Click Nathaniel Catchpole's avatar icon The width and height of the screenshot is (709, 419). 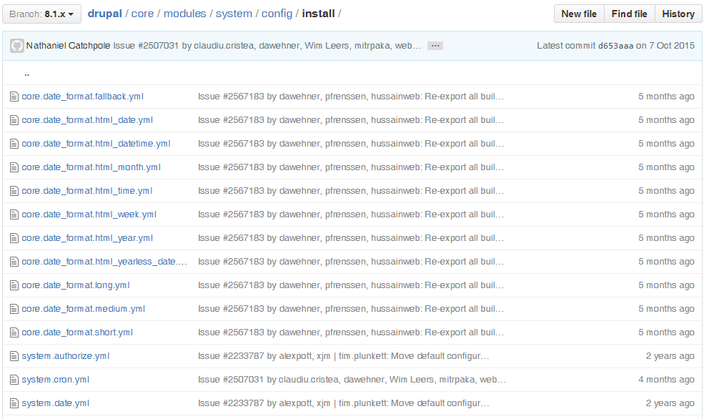coord(17,44)
